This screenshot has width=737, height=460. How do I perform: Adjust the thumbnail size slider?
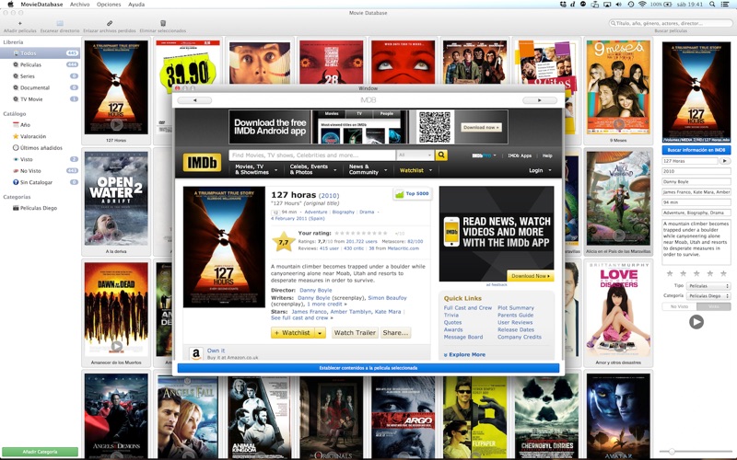672,451
